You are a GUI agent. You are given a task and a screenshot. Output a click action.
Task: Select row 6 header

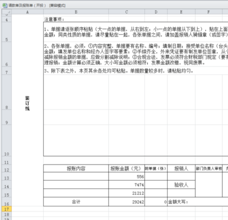coord(6,54)
